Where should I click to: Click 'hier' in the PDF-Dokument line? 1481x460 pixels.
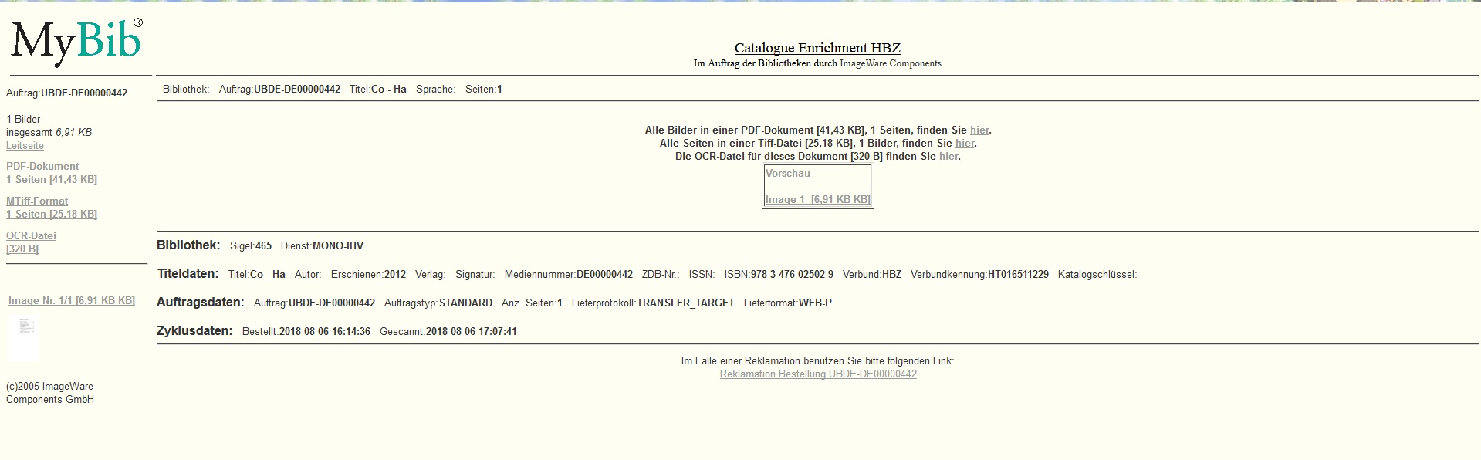[x=979, y=130]
